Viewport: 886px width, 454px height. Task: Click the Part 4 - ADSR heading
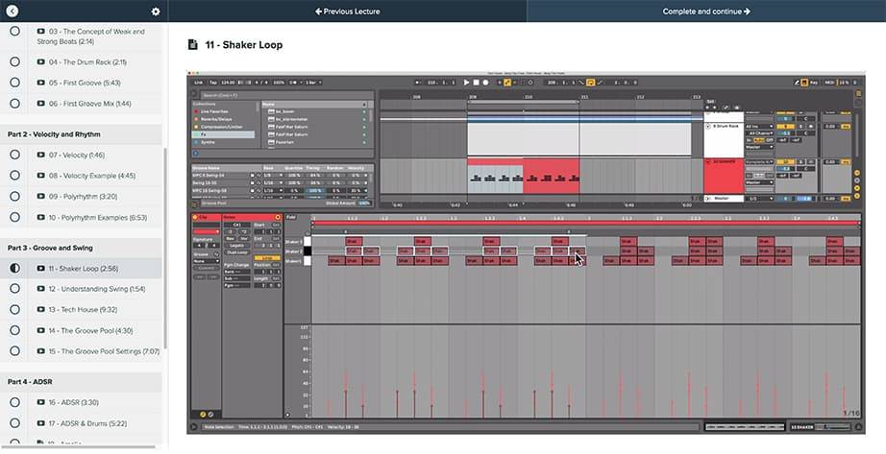30,382
